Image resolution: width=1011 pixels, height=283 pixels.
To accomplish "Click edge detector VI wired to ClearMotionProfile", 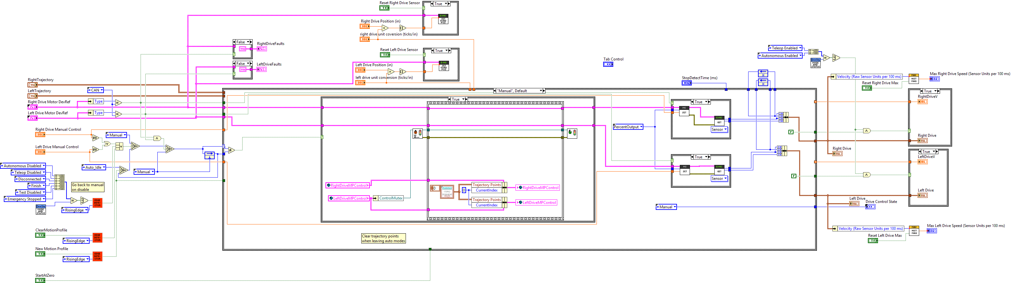I will [x=97, y=237].
